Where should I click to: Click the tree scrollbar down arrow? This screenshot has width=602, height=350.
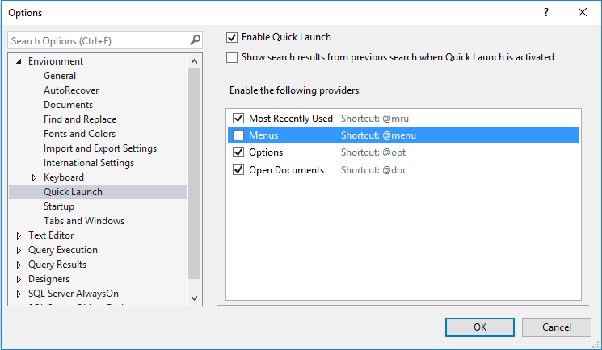pyautogui.click(x=194, y=298)
